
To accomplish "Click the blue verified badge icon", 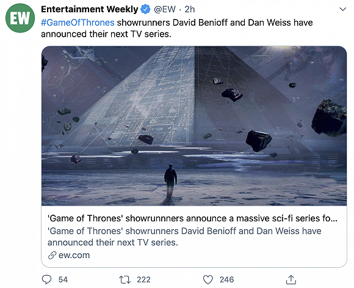I will (x=145, y=10).
